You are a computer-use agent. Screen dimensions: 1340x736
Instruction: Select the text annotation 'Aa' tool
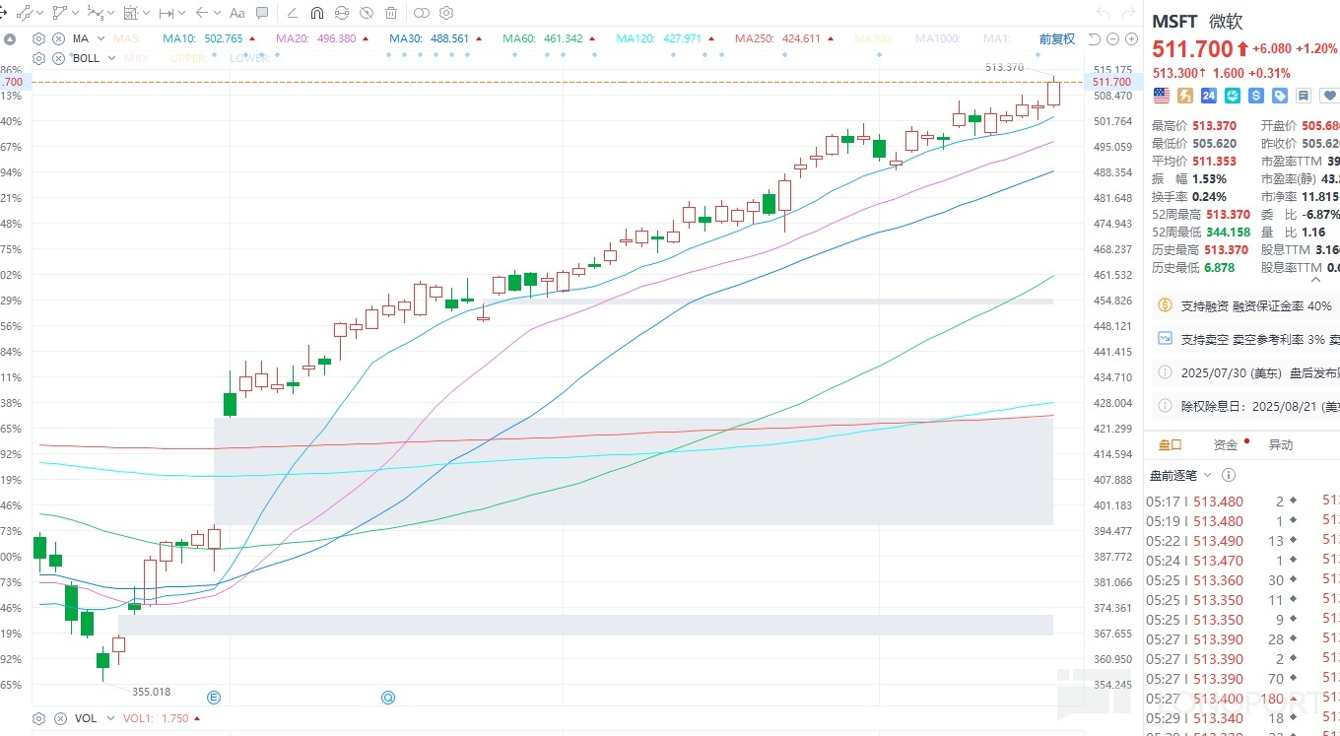click(x=236, y=13)
